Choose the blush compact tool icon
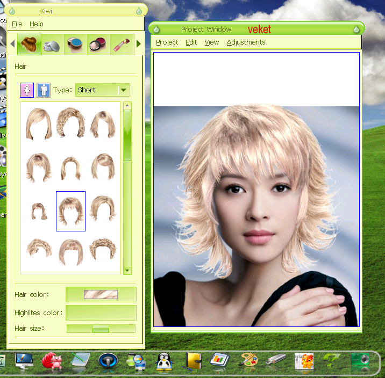 (98, 45)
